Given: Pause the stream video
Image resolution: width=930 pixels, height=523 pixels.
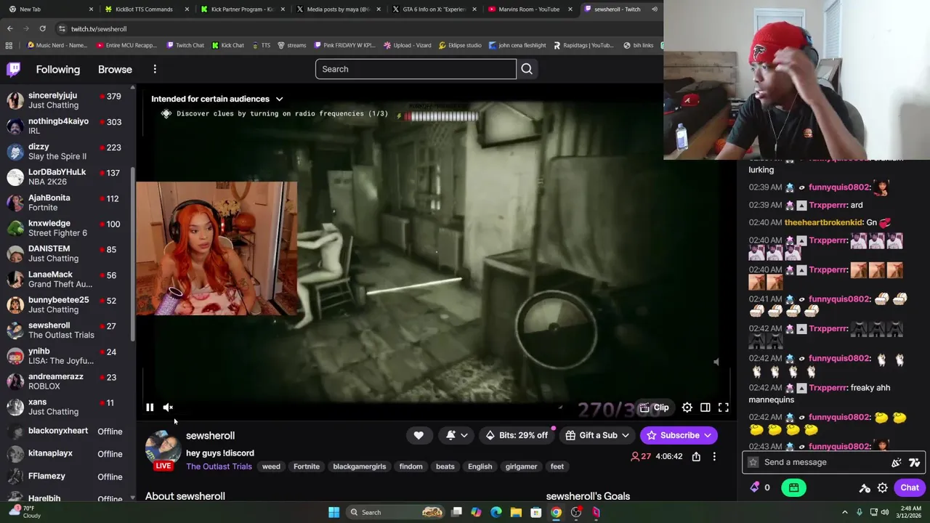Looking at the screenshot, I should tap(150, 408).
